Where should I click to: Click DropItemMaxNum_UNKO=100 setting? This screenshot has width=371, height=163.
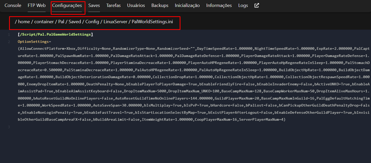tap(194, 91)
